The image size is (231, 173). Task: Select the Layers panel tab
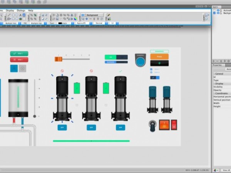[x=215, y=7]
